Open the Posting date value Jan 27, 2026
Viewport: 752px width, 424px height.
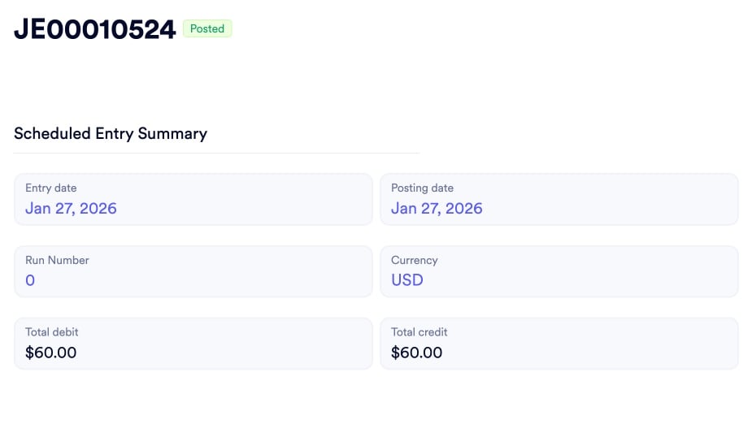(437, 208)
